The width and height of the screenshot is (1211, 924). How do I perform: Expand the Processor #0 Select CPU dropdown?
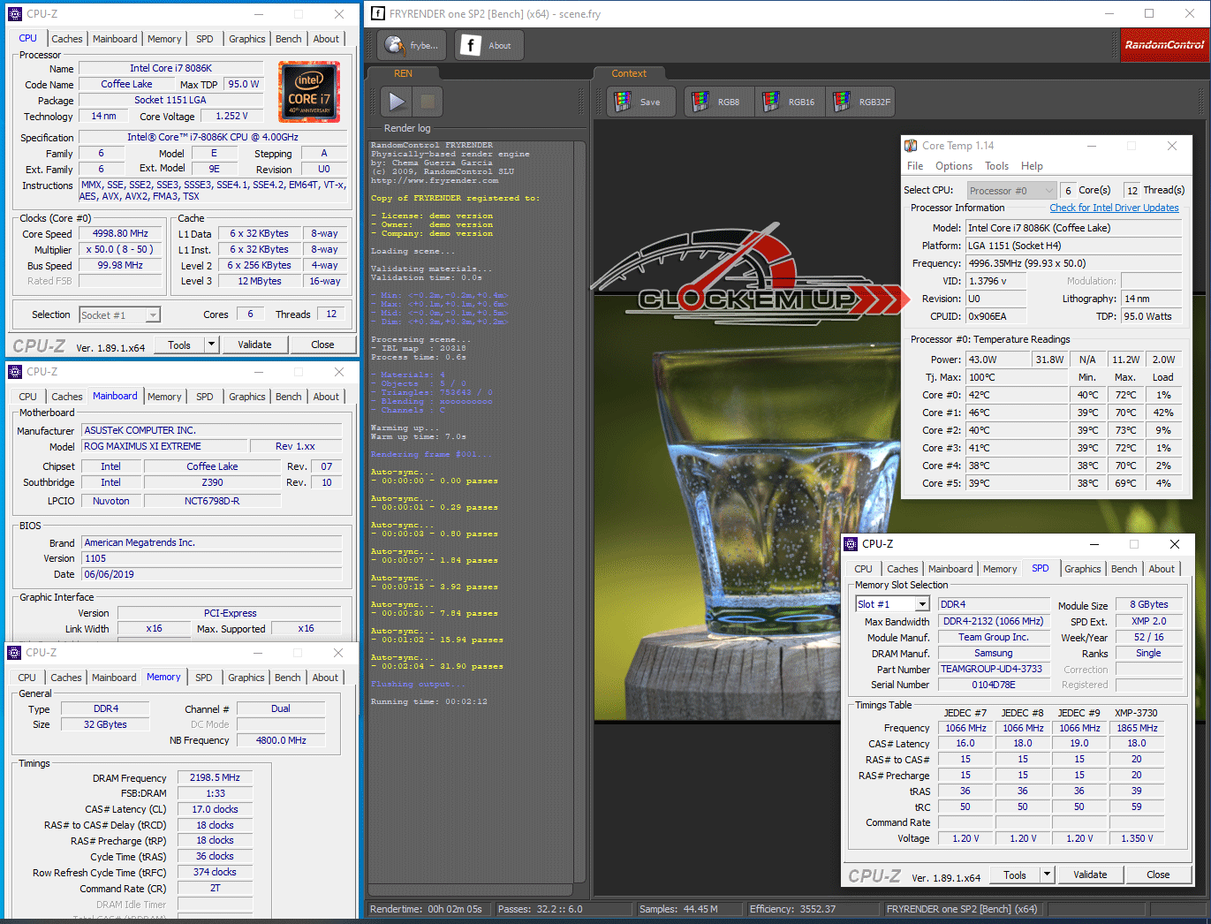pos(1048,191)
